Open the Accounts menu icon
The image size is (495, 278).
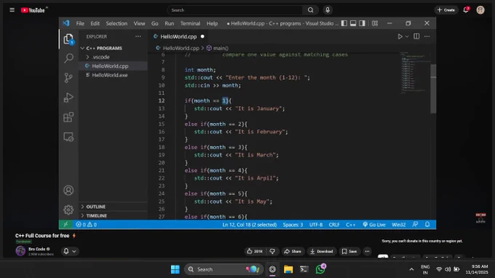[68, 190]
